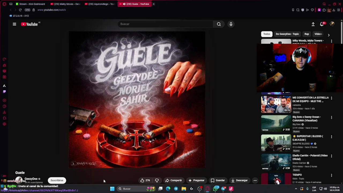The height and width of the screenshot is (193, 343).
Task: Save the video with Guardar
Action: [x=218, y=180]
